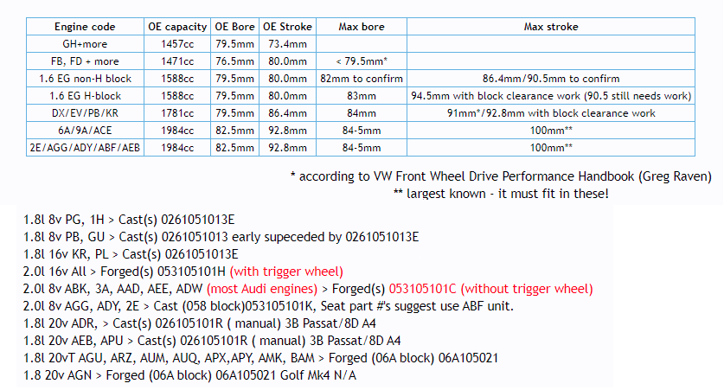Click '2.0l 16v All > Forged(s) 053105101H'
Viewport: 724px width, 390px height.
(x=125, y=272)
